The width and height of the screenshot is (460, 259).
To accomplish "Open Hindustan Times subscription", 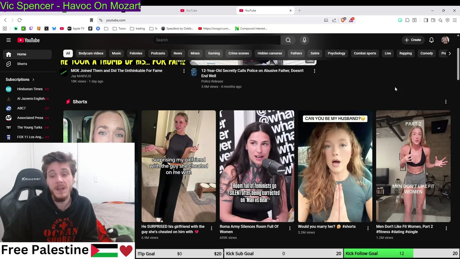I will point(27,89).
